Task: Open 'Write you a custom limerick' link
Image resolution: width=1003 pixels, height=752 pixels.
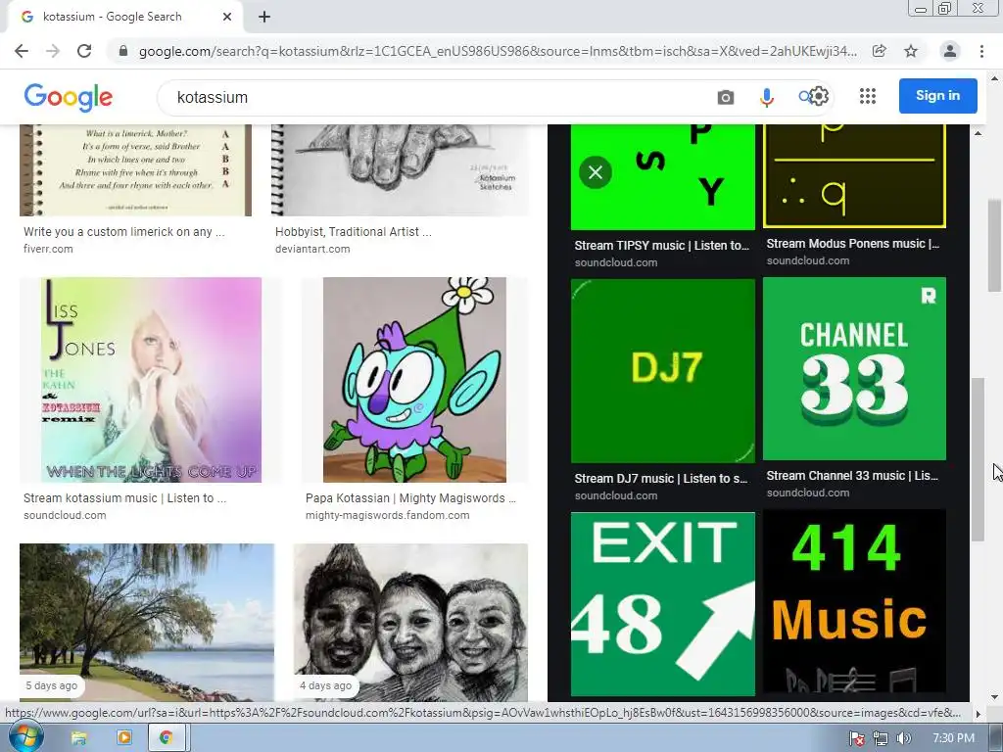Action: point(124,231)
